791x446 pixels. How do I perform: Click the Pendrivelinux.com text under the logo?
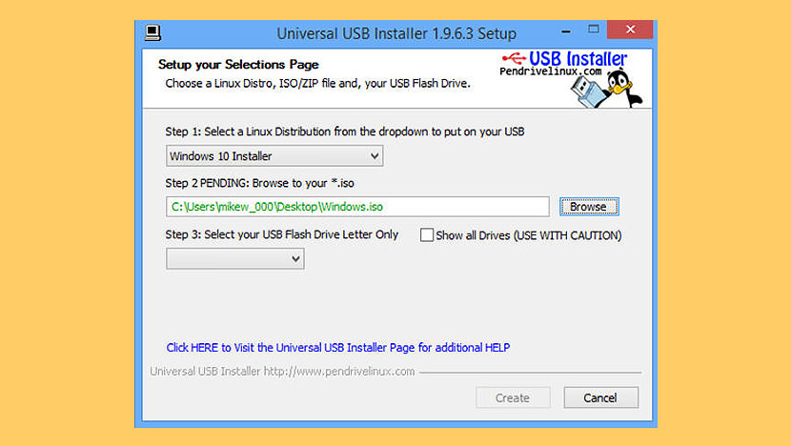point(551,71)
